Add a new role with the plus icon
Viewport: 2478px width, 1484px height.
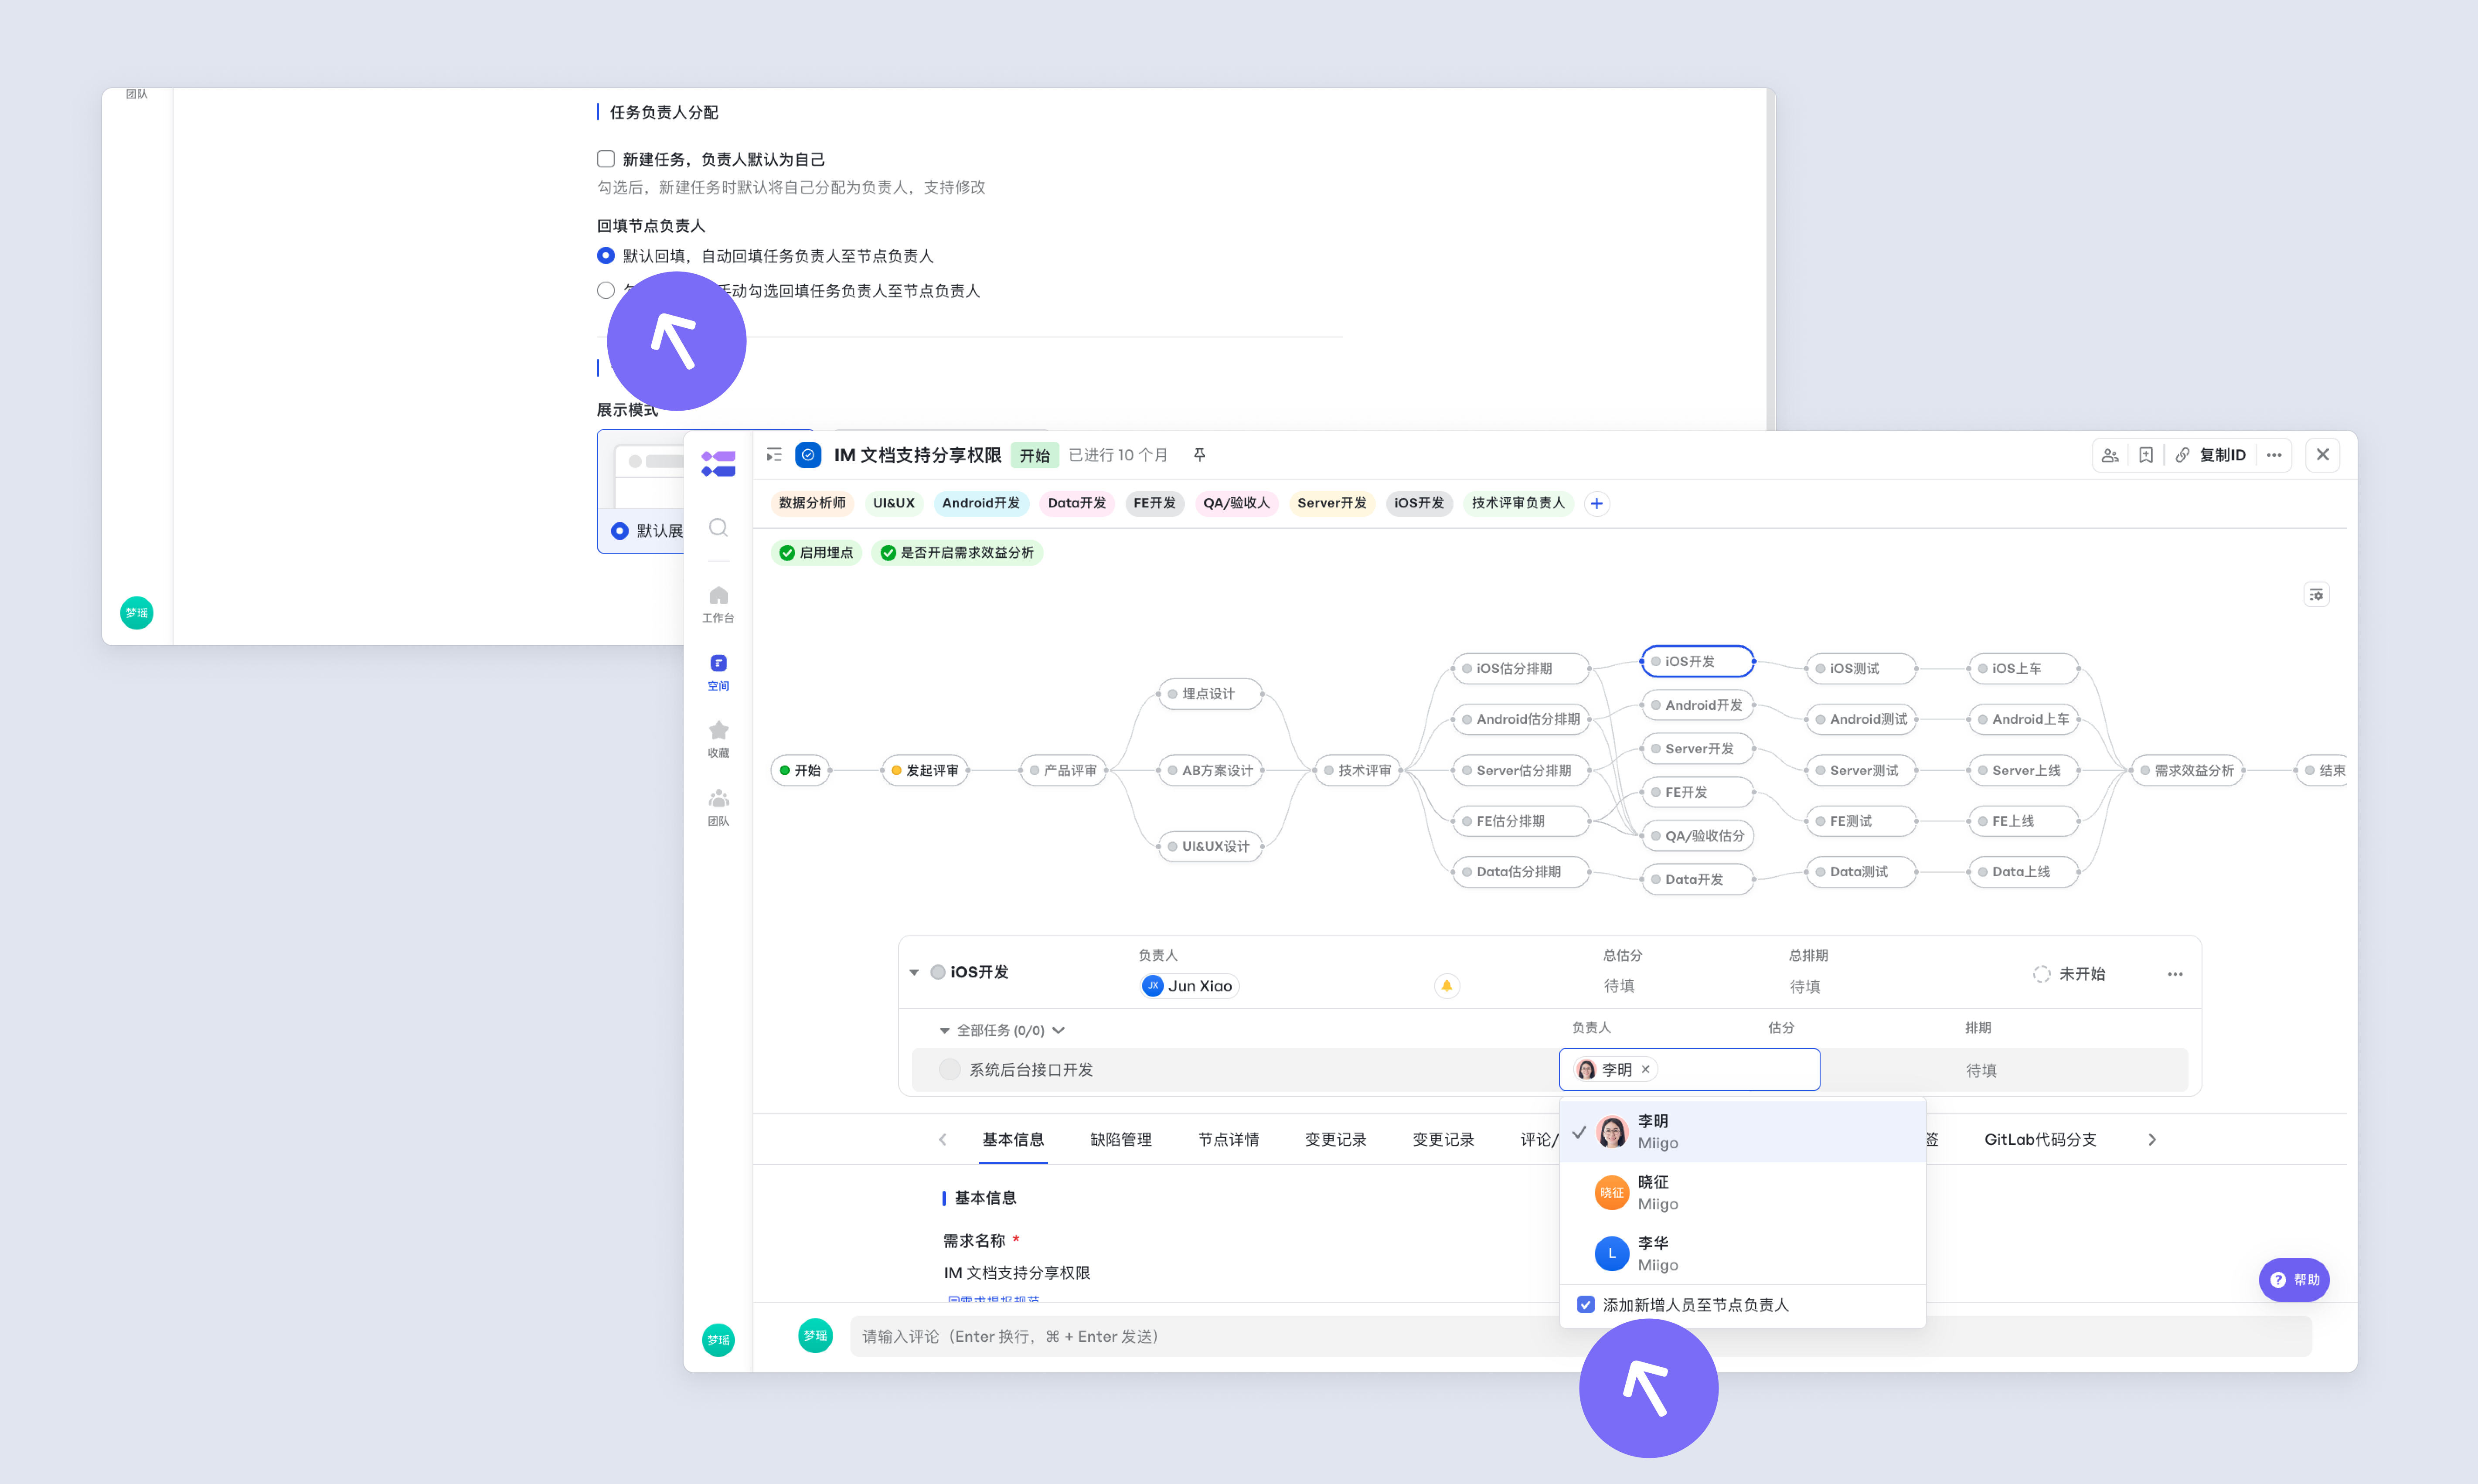pos(1597,503)
